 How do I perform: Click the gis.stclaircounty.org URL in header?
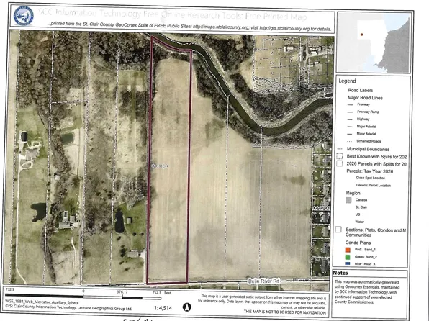pos(284,28)
